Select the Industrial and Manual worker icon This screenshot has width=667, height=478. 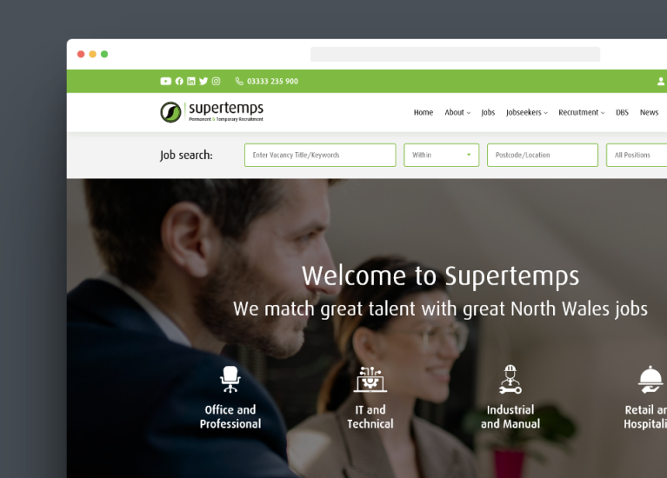(510, 379)
